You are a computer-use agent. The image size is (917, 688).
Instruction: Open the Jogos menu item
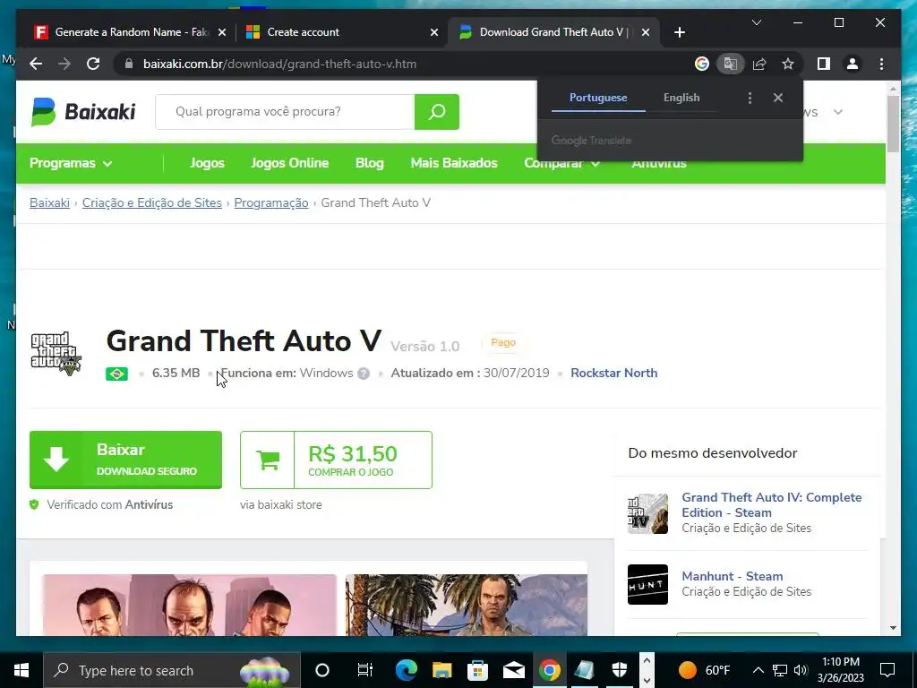point(207,163)
